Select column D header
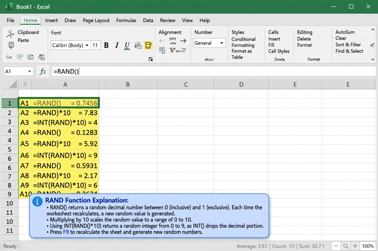378x251 pixels. click(x=241, y=84)
